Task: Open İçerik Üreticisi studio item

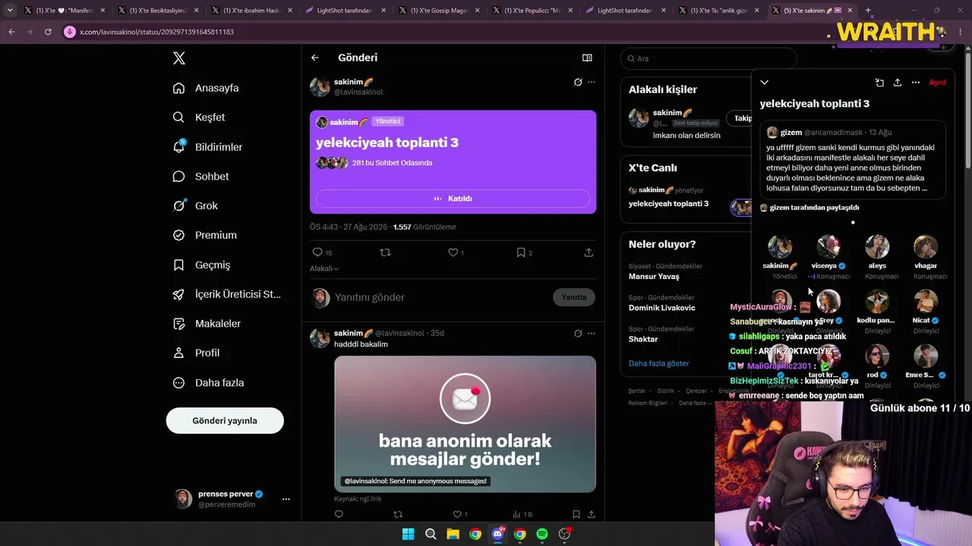Action: pos(226,294)
